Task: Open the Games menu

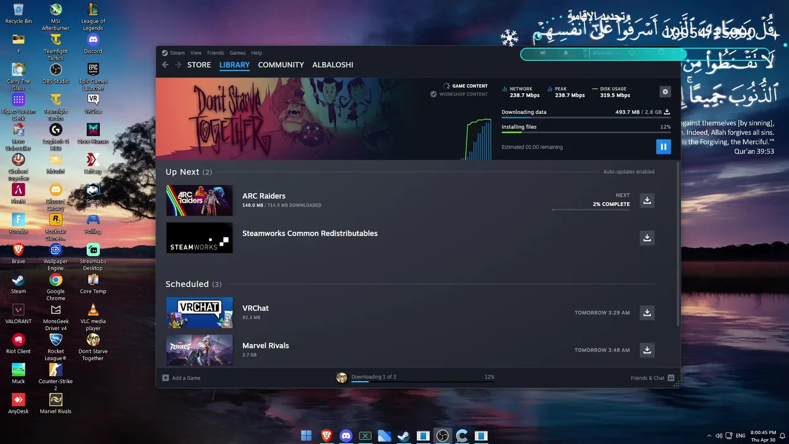Action: pos(237,53)
